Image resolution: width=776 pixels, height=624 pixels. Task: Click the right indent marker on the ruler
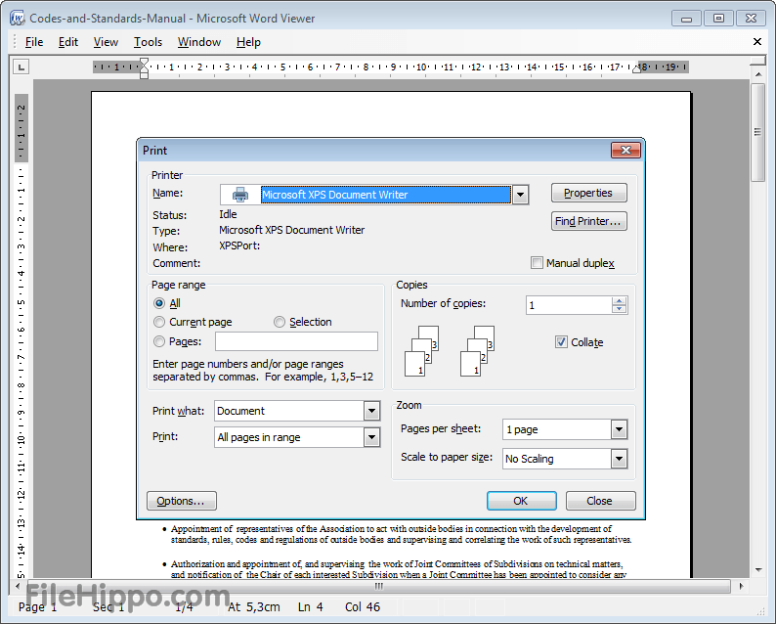point(636,69)
